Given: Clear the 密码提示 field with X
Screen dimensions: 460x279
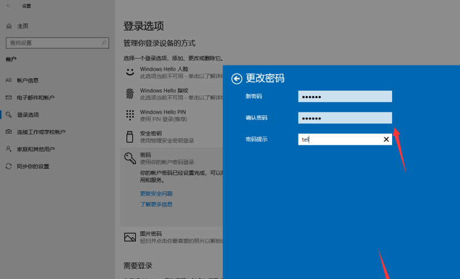Looking at the screenshot, I should click(386, 139).
